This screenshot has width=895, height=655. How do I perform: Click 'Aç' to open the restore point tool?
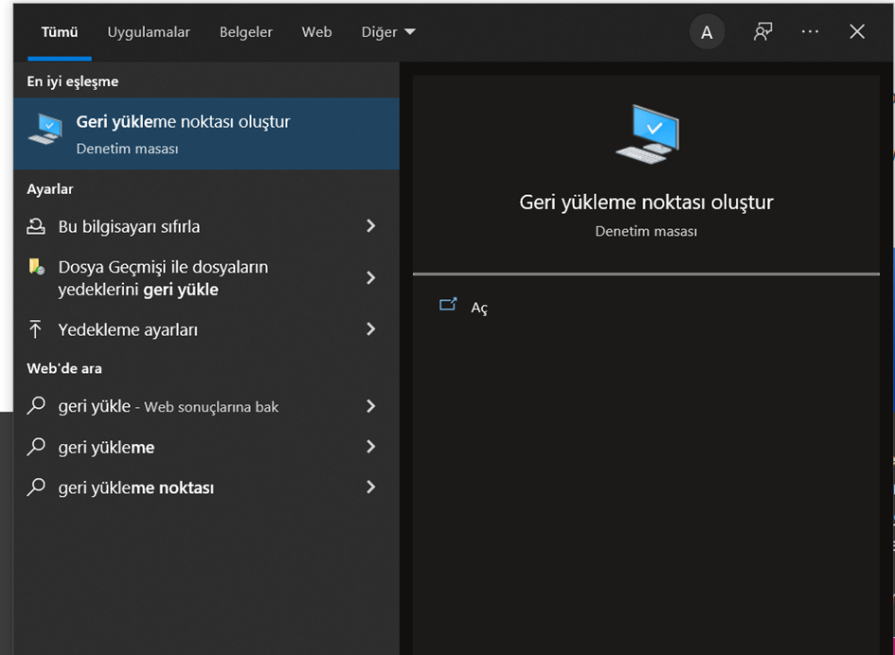coord(479,308)
